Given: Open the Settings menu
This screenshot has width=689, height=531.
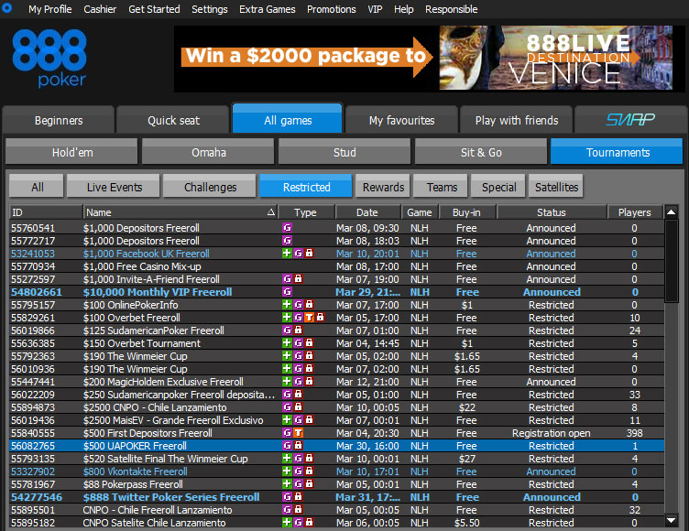Looking at the screenshot, I should pyautogui.click(x=210, y=9).
